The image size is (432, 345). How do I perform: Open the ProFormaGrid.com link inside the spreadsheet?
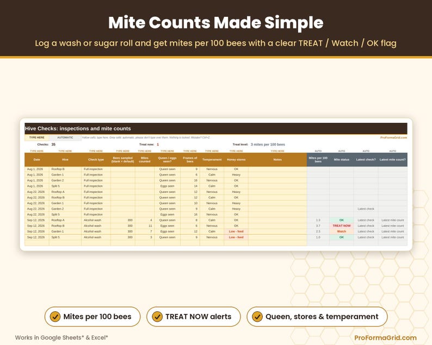393,137
